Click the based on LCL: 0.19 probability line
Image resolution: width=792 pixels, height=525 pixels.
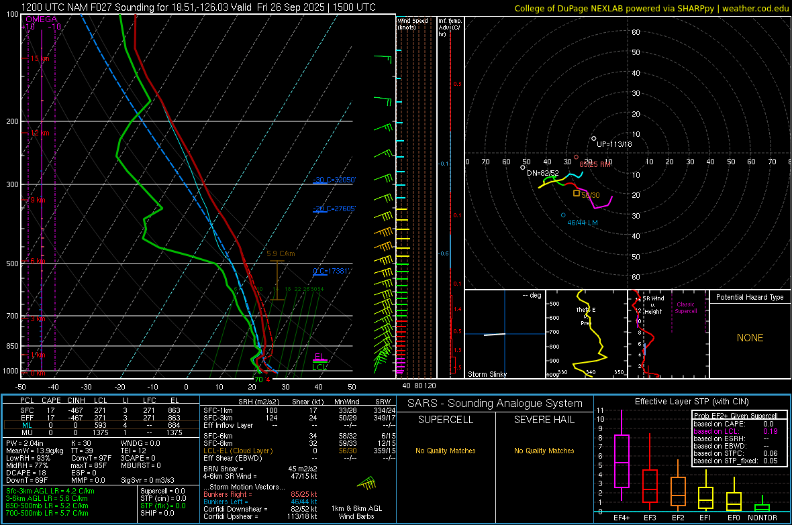pyautogui.click(x=736, y=431)
